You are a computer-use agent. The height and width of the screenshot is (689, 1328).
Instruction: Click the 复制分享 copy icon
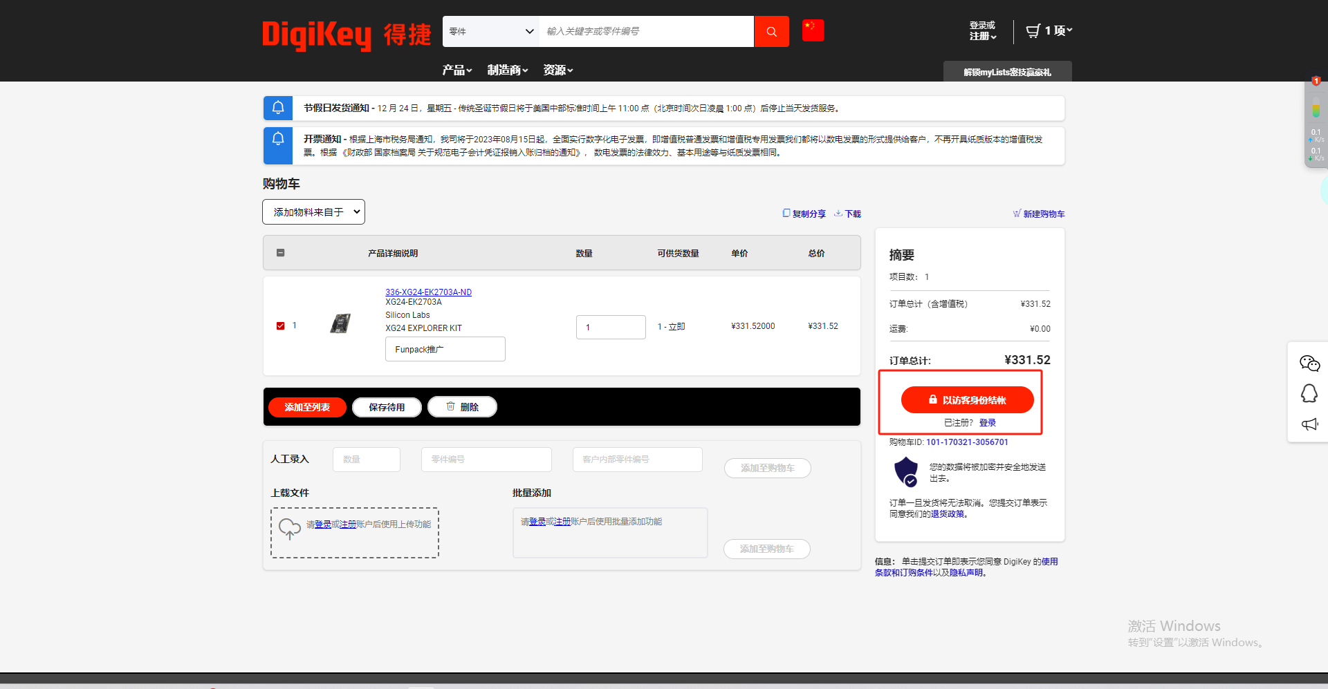tap(786, 214)
